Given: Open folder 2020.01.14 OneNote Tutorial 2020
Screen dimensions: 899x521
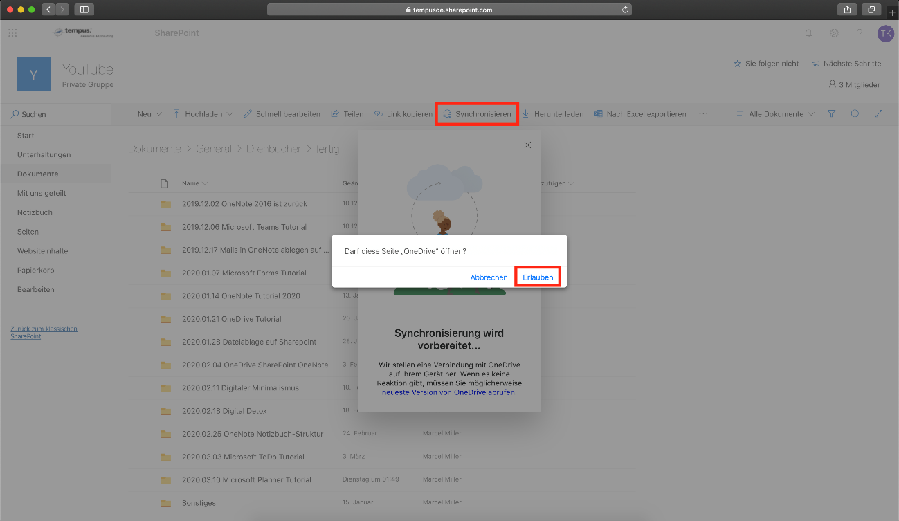Looking at the screenshot, I should click(241, 296).
